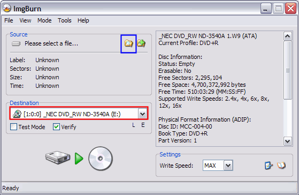
Task: Open the Write Speed dropdown
Action: point(228,166)
